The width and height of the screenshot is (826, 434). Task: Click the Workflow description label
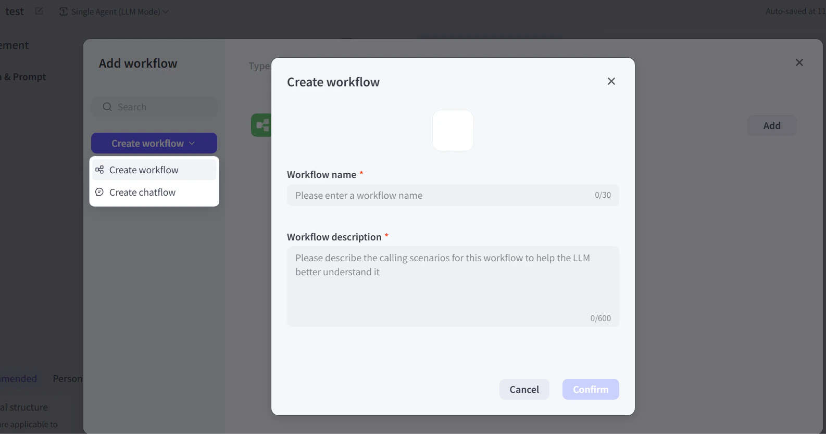tap(334, 237)
